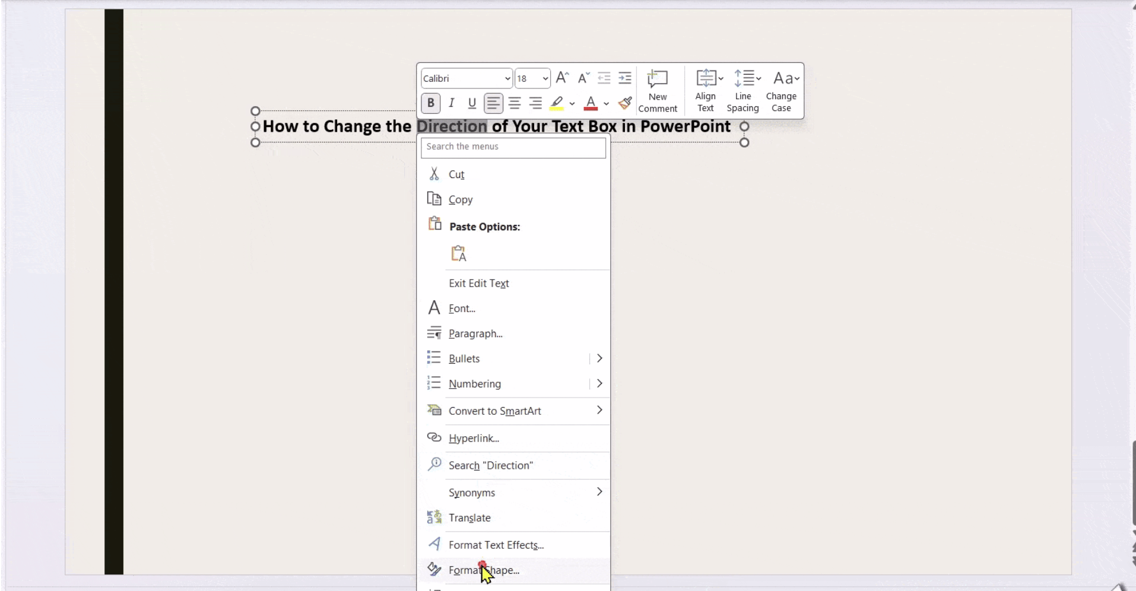Insert a New Comment
The image size is (1136, 591).
click(x=659, y=90)
